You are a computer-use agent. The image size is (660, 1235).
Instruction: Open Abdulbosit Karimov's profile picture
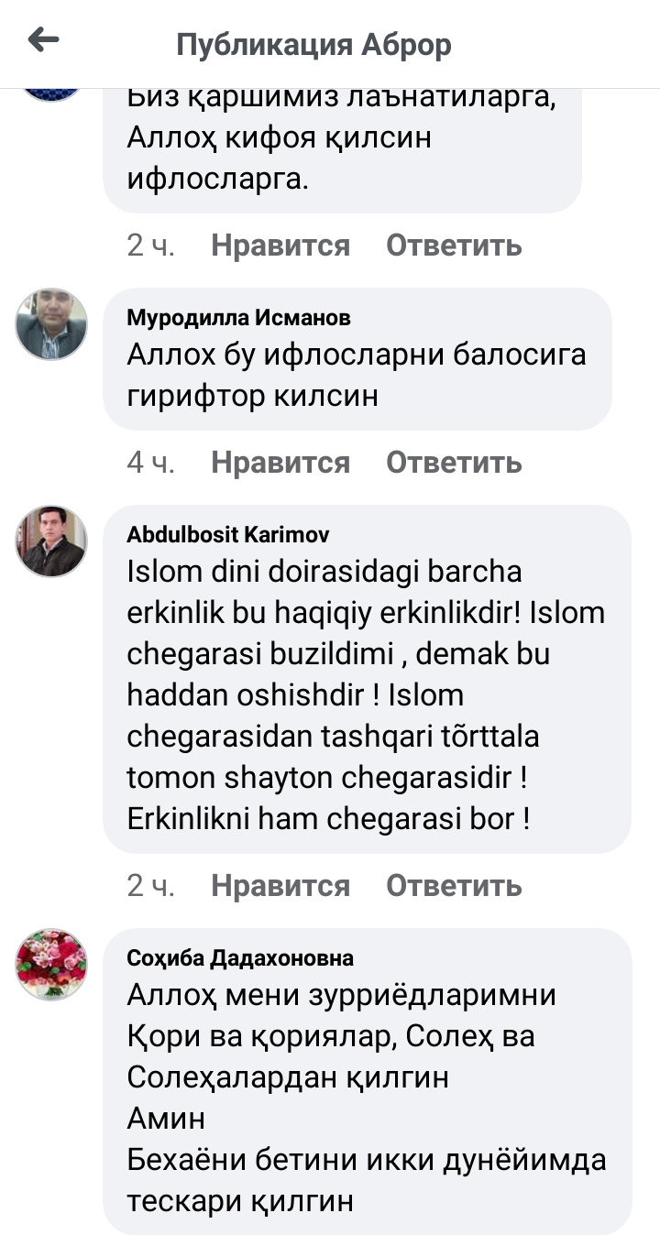tap(51, 541)
